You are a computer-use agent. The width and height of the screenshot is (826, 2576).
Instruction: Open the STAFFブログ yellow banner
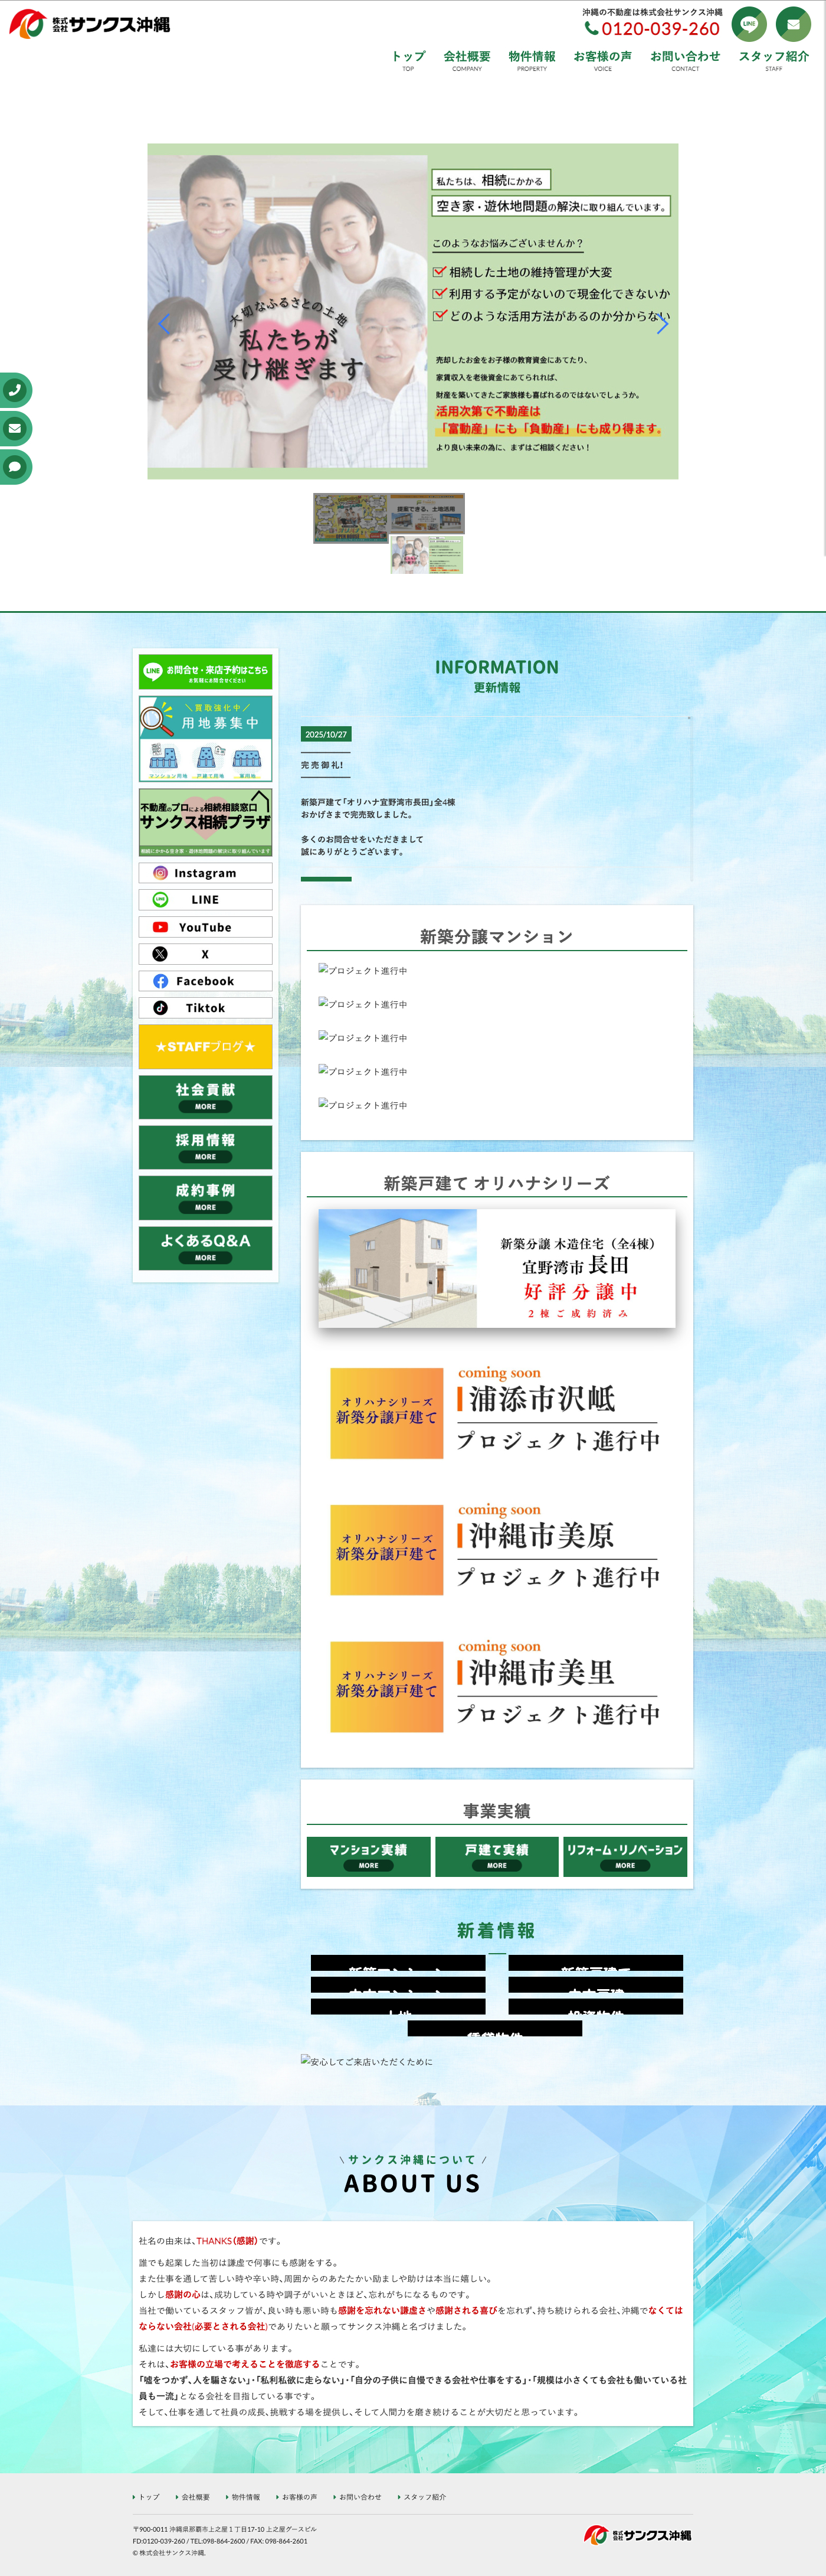click(205, 1047)
